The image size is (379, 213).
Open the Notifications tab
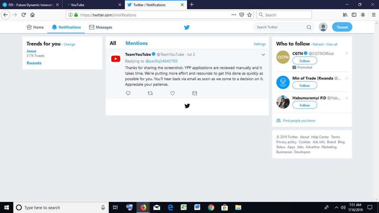point(66,27)
